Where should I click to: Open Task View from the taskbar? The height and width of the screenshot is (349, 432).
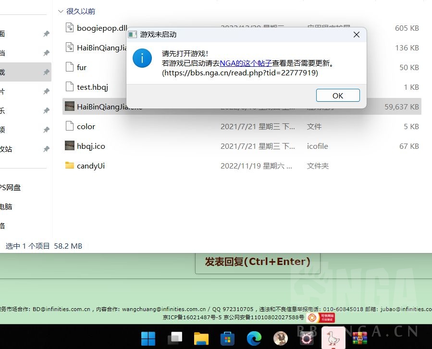pos(174,338)
